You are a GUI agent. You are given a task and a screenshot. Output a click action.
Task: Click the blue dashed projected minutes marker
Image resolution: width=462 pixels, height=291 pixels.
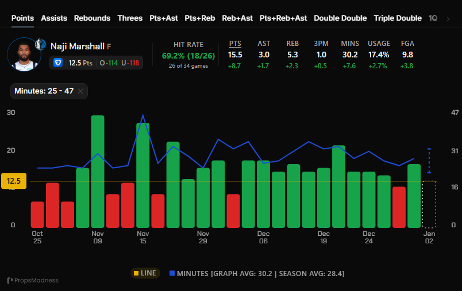(x=429, y=161)
